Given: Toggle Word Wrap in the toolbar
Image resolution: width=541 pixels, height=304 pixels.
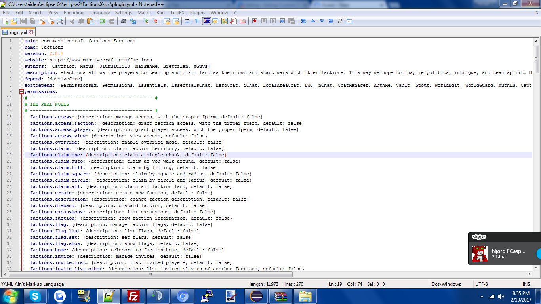Looking at the screenshot, I should coord(188,21).
